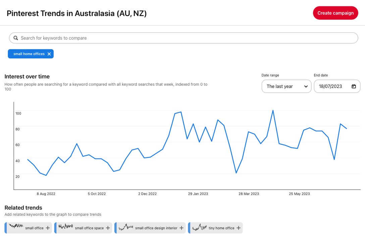This screenshot has height=238, width=365.
Task: Click small office design interior related trend
Action: click(156, 228)
